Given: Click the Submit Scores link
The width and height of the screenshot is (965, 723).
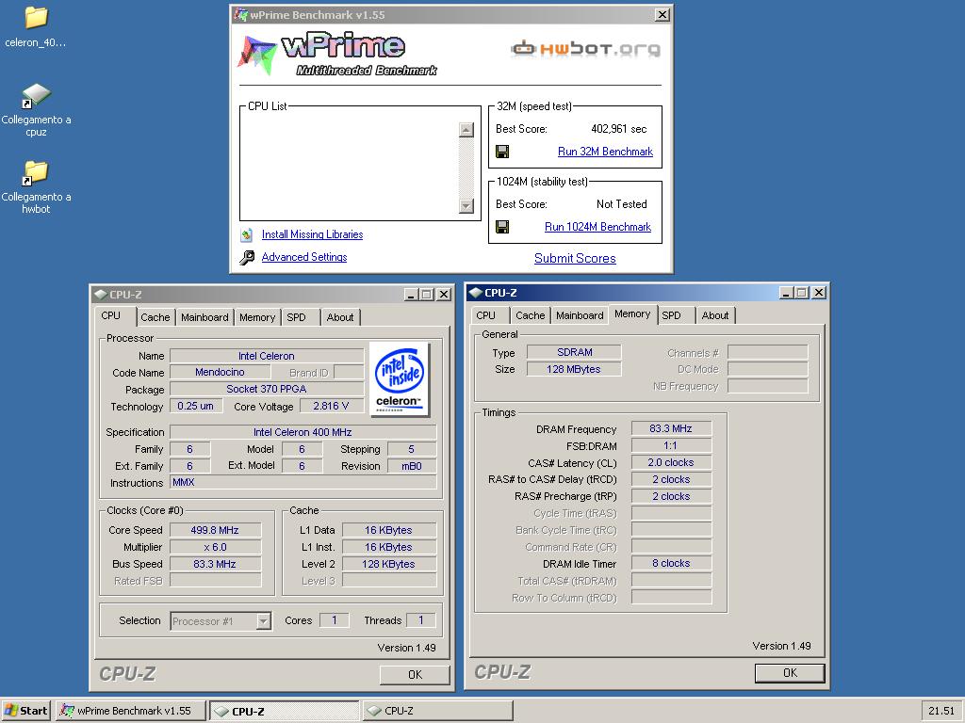Looking at the screenshot, I should coord(575,258).
